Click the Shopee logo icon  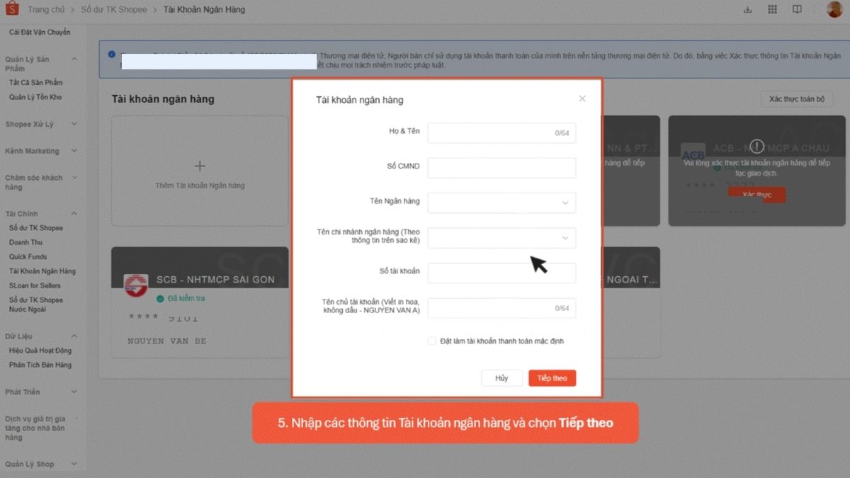pos(11,9)
